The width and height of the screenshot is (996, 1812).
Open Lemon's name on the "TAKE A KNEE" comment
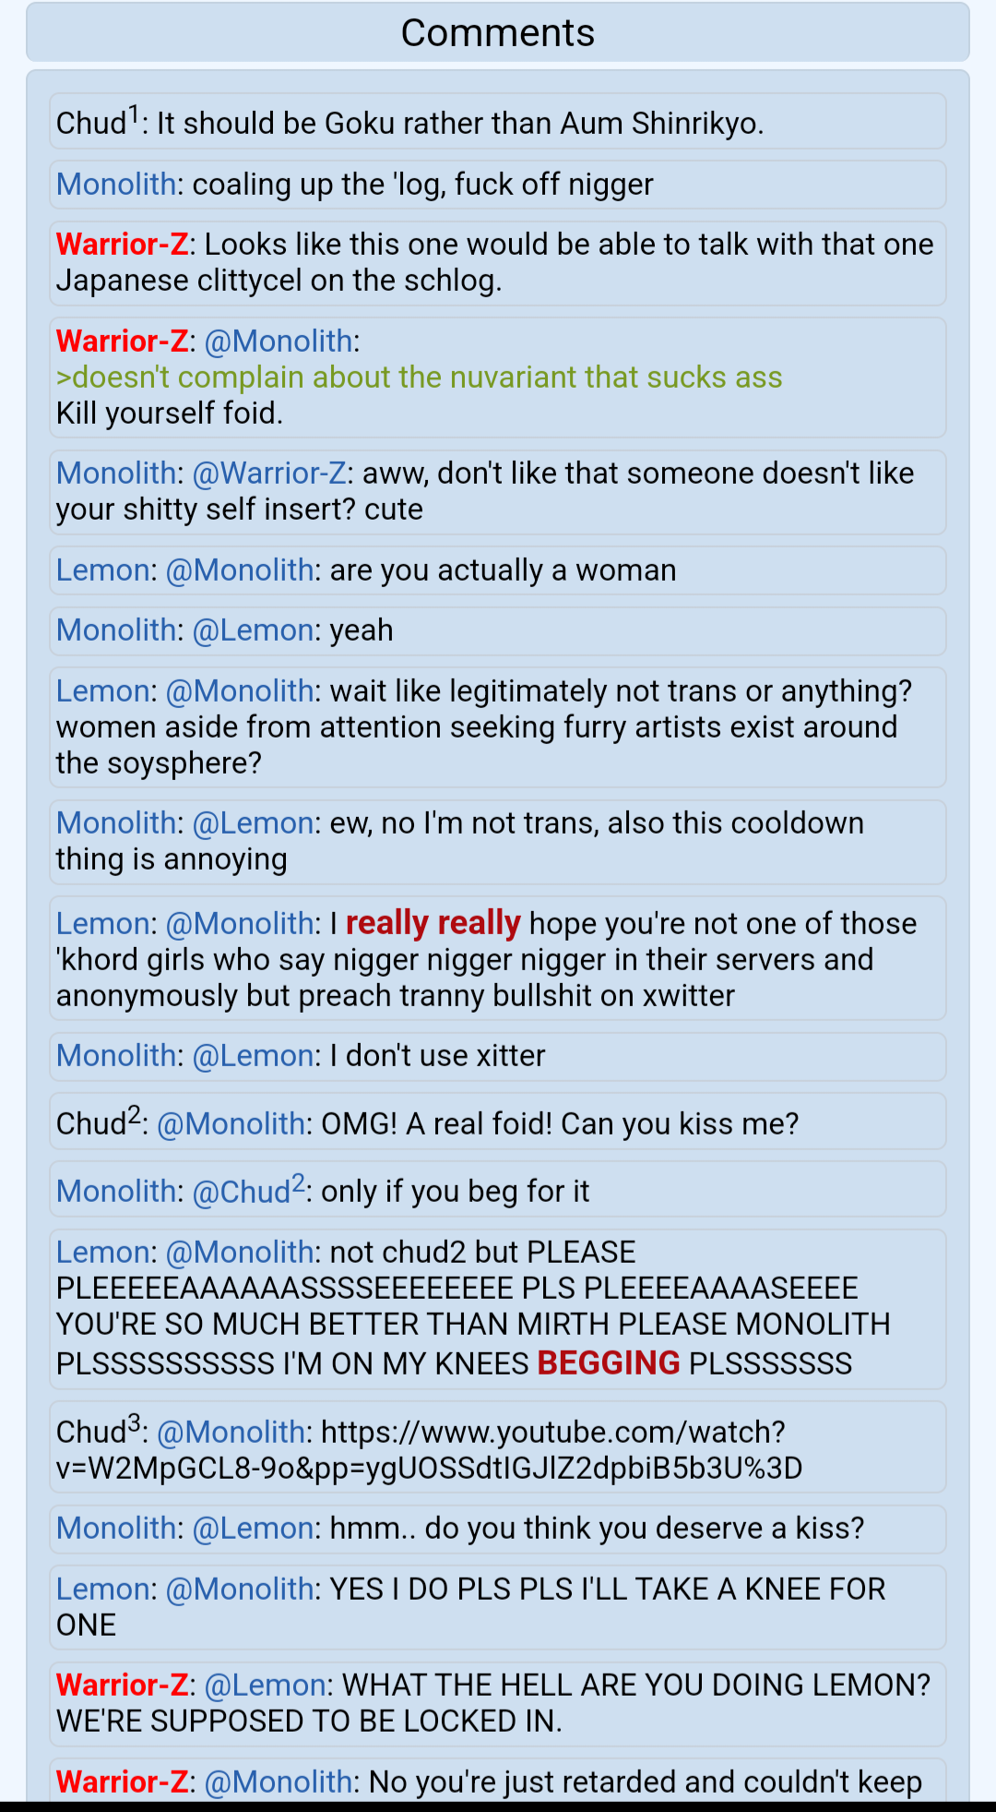pos(102,1590)
